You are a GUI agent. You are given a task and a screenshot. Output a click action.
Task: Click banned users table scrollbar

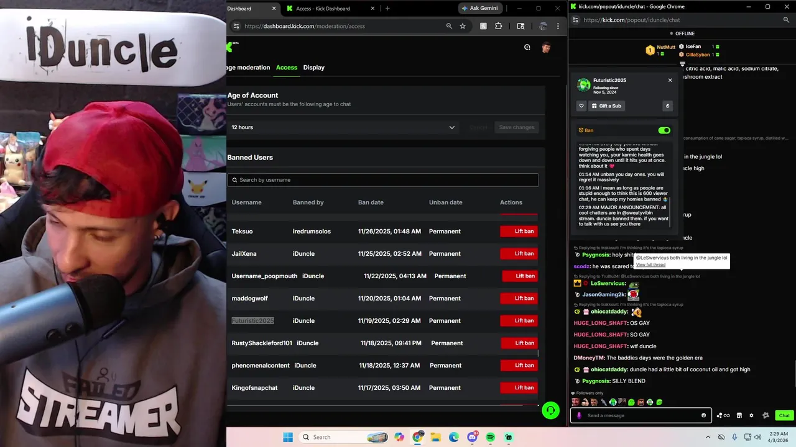pos(539,354)
